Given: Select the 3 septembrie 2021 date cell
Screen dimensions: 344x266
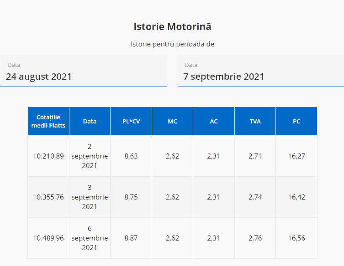Looking at the screenshot, I should click(x=90, y=197).
